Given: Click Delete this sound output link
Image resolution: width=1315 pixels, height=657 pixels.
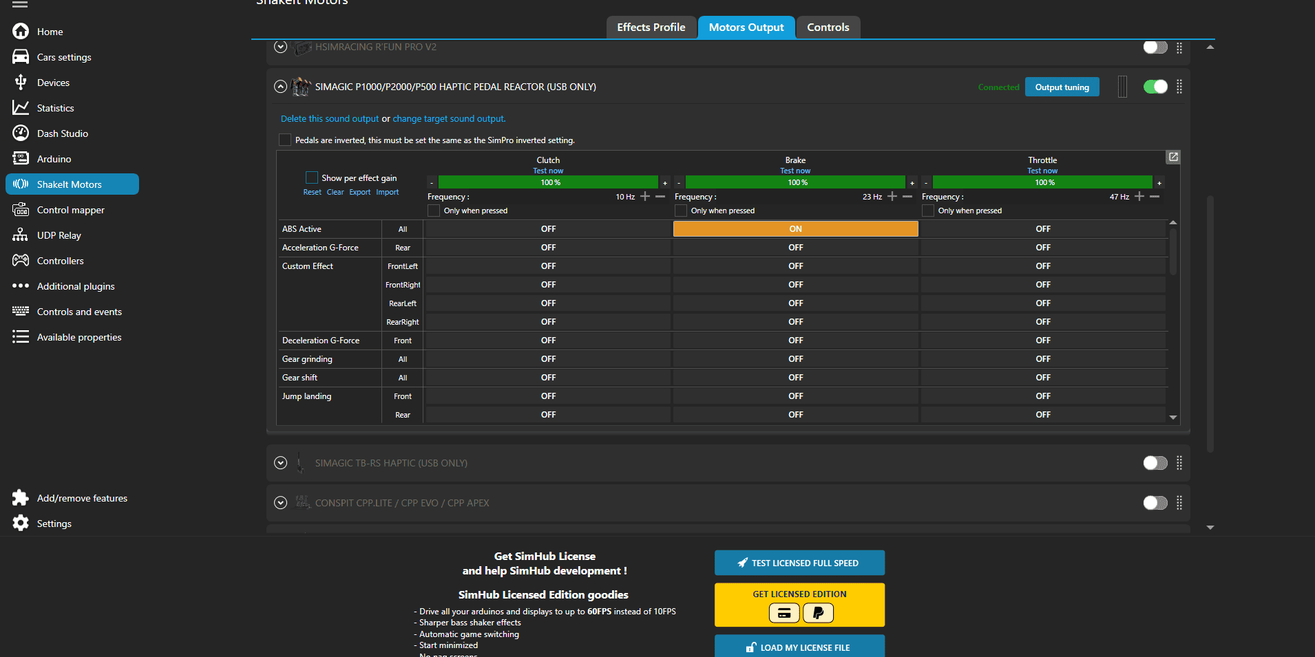Looking at the screenshot, I should pyautogui.click(x=328, y=118).
